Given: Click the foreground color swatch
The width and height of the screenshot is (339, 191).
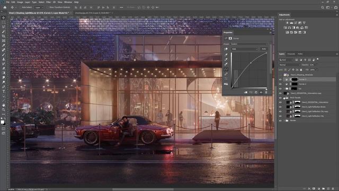Looking at the screenshot, I should point(2,122).
